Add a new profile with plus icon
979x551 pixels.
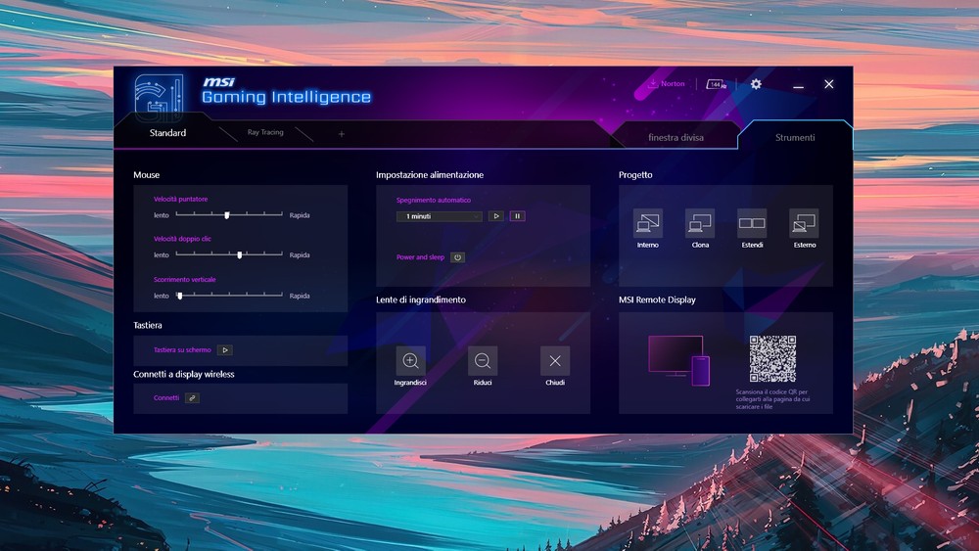click(342, 134)
